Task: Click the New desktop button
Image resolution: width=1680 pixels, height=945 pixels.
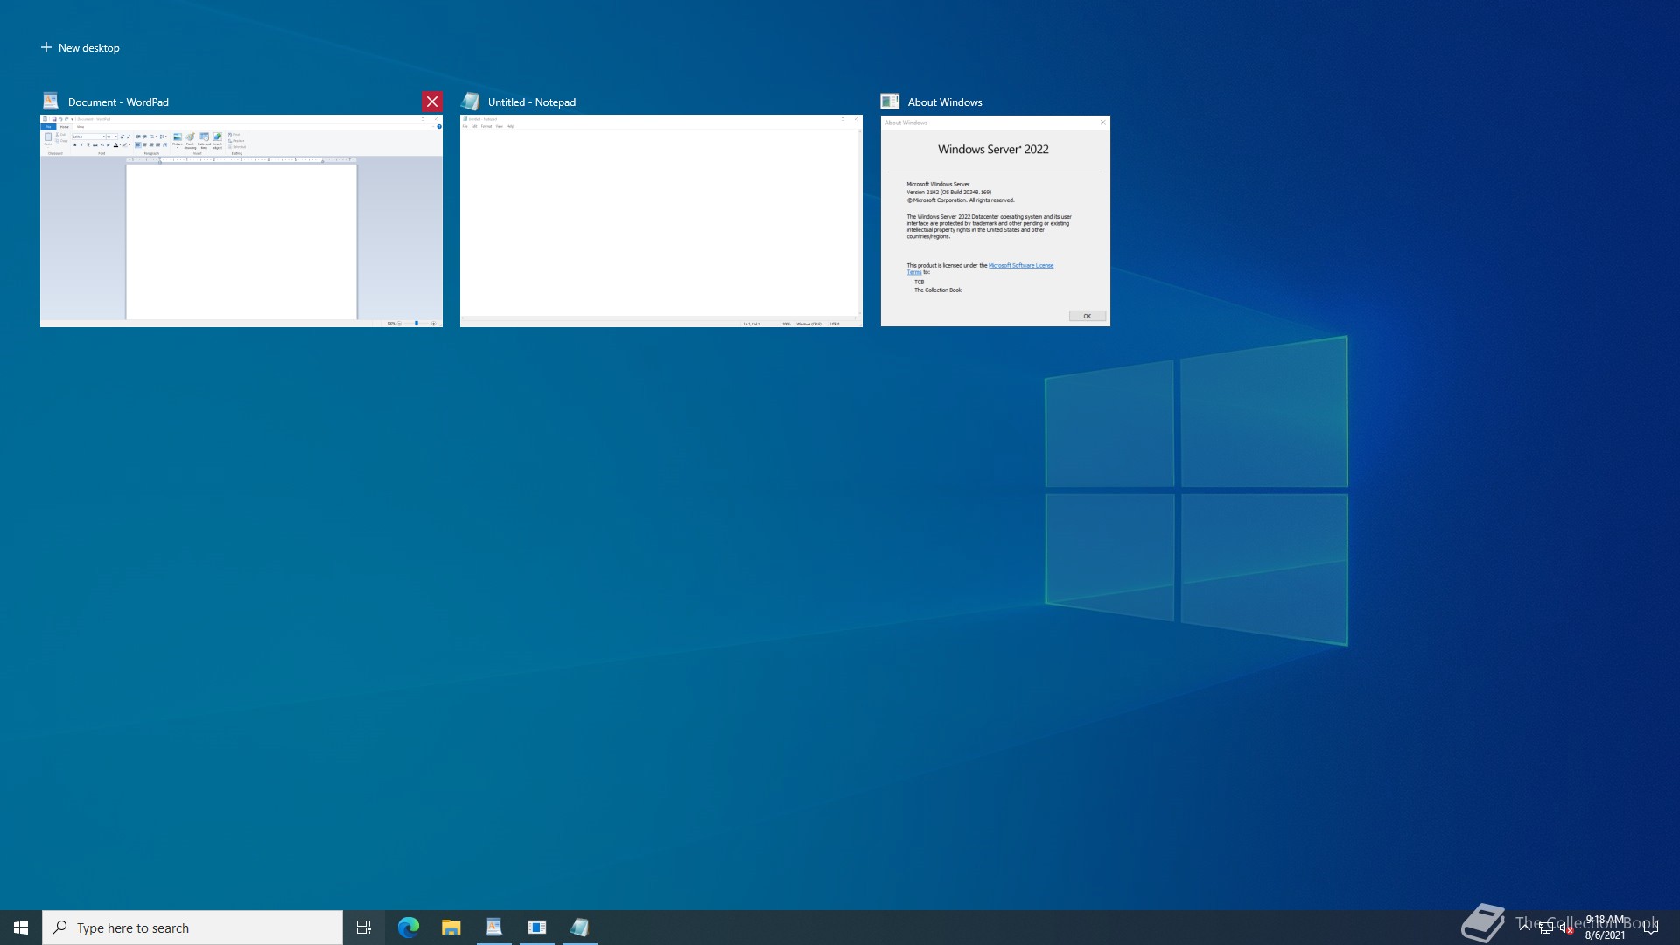Action: point(80,48)
